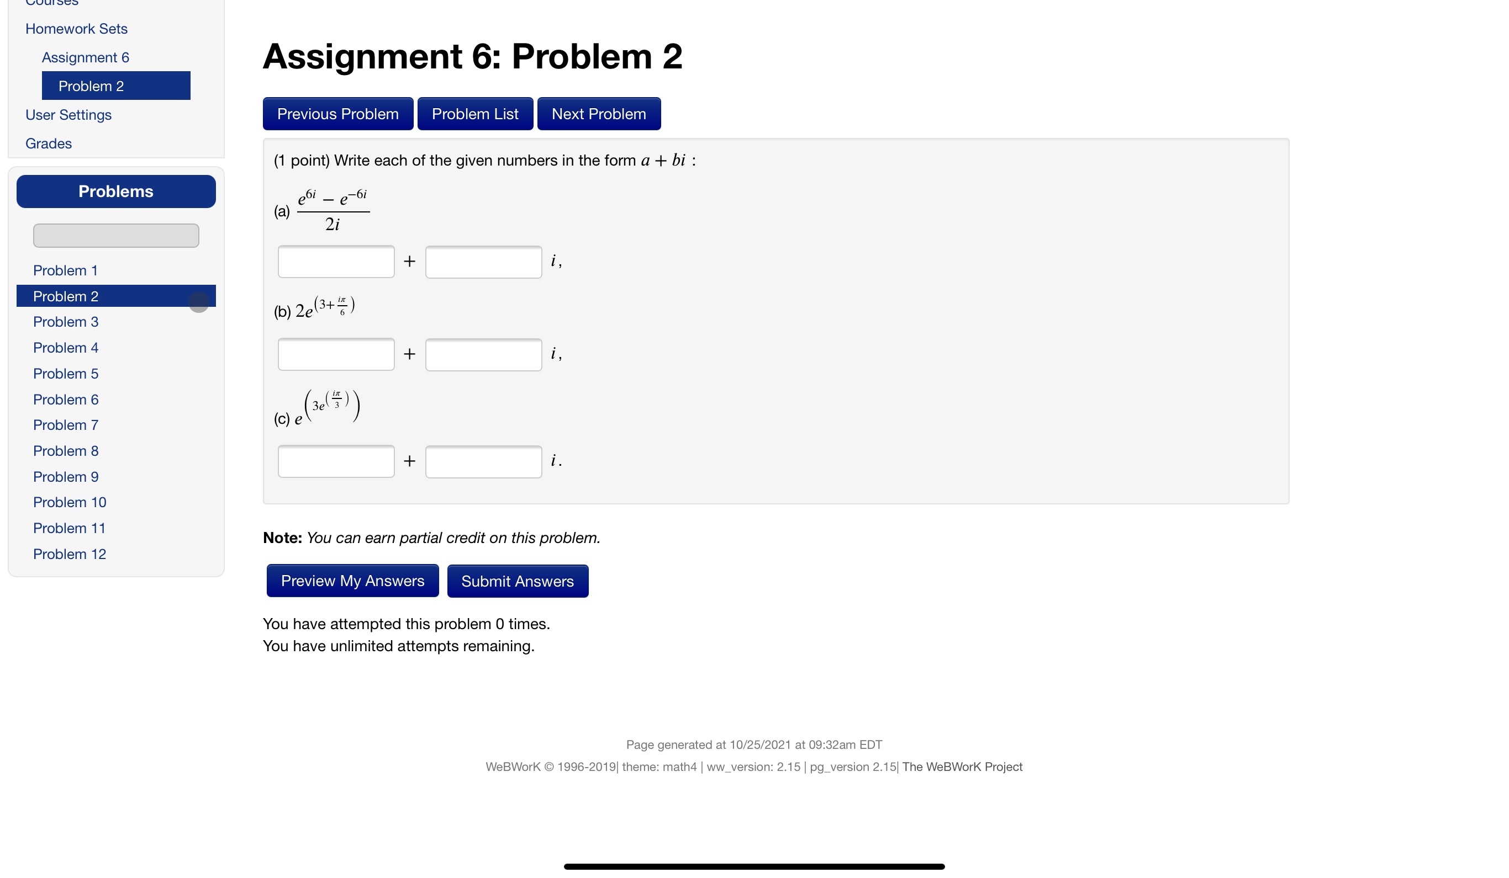Click the Submit Answers button icon
This screenshot has height=878, width=1509.
(518, 581)
